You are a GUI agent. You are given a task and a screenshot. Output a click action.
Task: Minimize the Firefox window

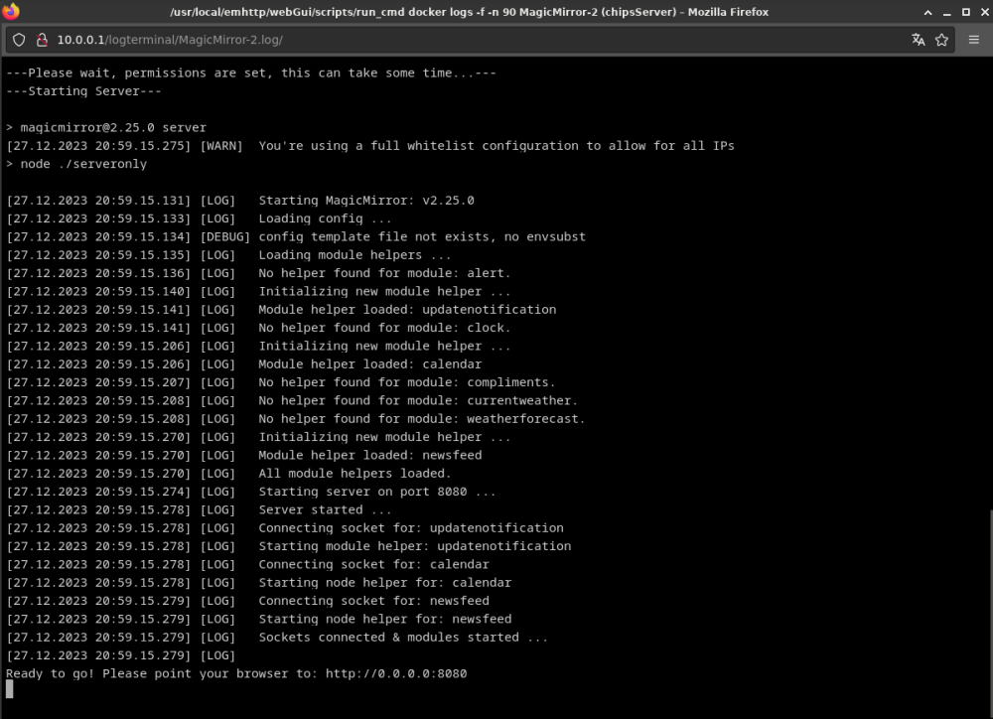(x=946, y=12)
